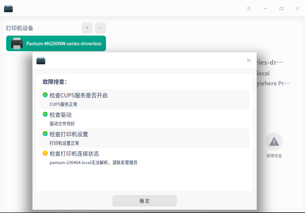Add a printer using the plus button

87,28
